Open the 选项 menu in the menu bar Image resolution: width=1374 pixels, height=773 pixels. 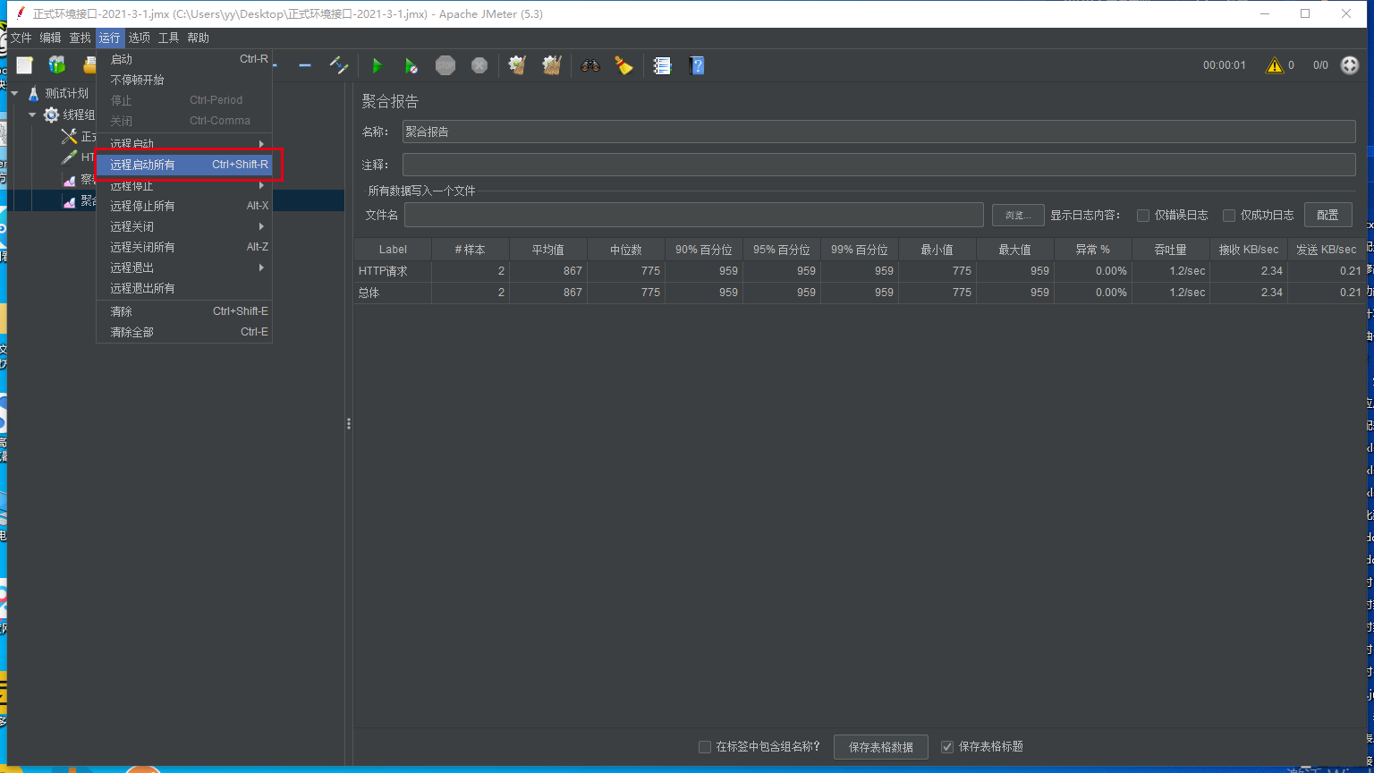pyautogui.click(x=139, y=38)
